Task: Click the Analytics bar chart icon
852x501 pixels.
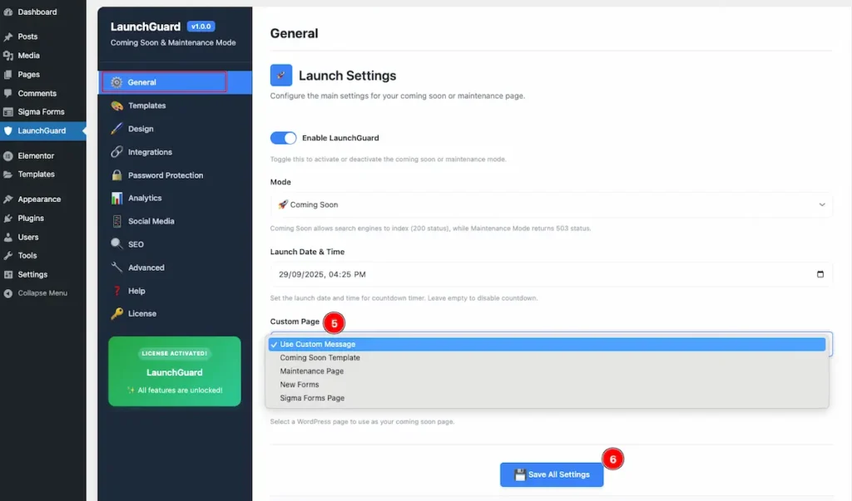Action: pos(116,198)
